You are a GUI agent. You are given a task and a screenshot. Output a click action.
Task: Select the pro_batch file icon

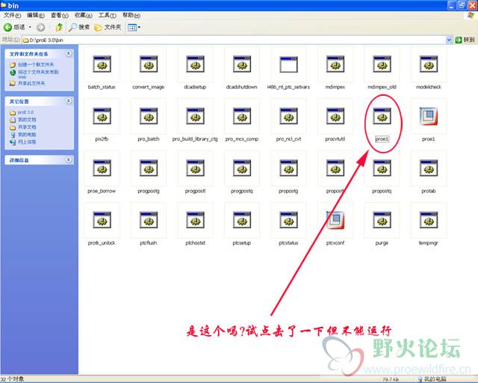click(x=149, y=116)
